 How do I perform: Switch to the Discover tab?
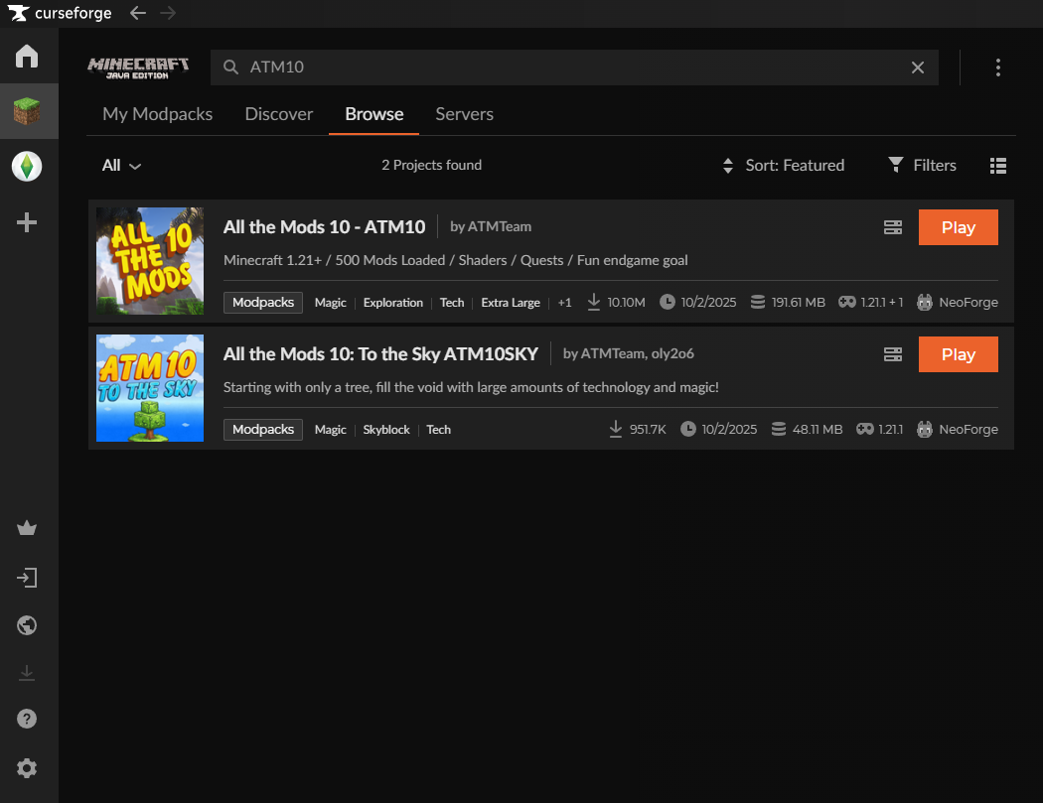(x=279, y=114)
